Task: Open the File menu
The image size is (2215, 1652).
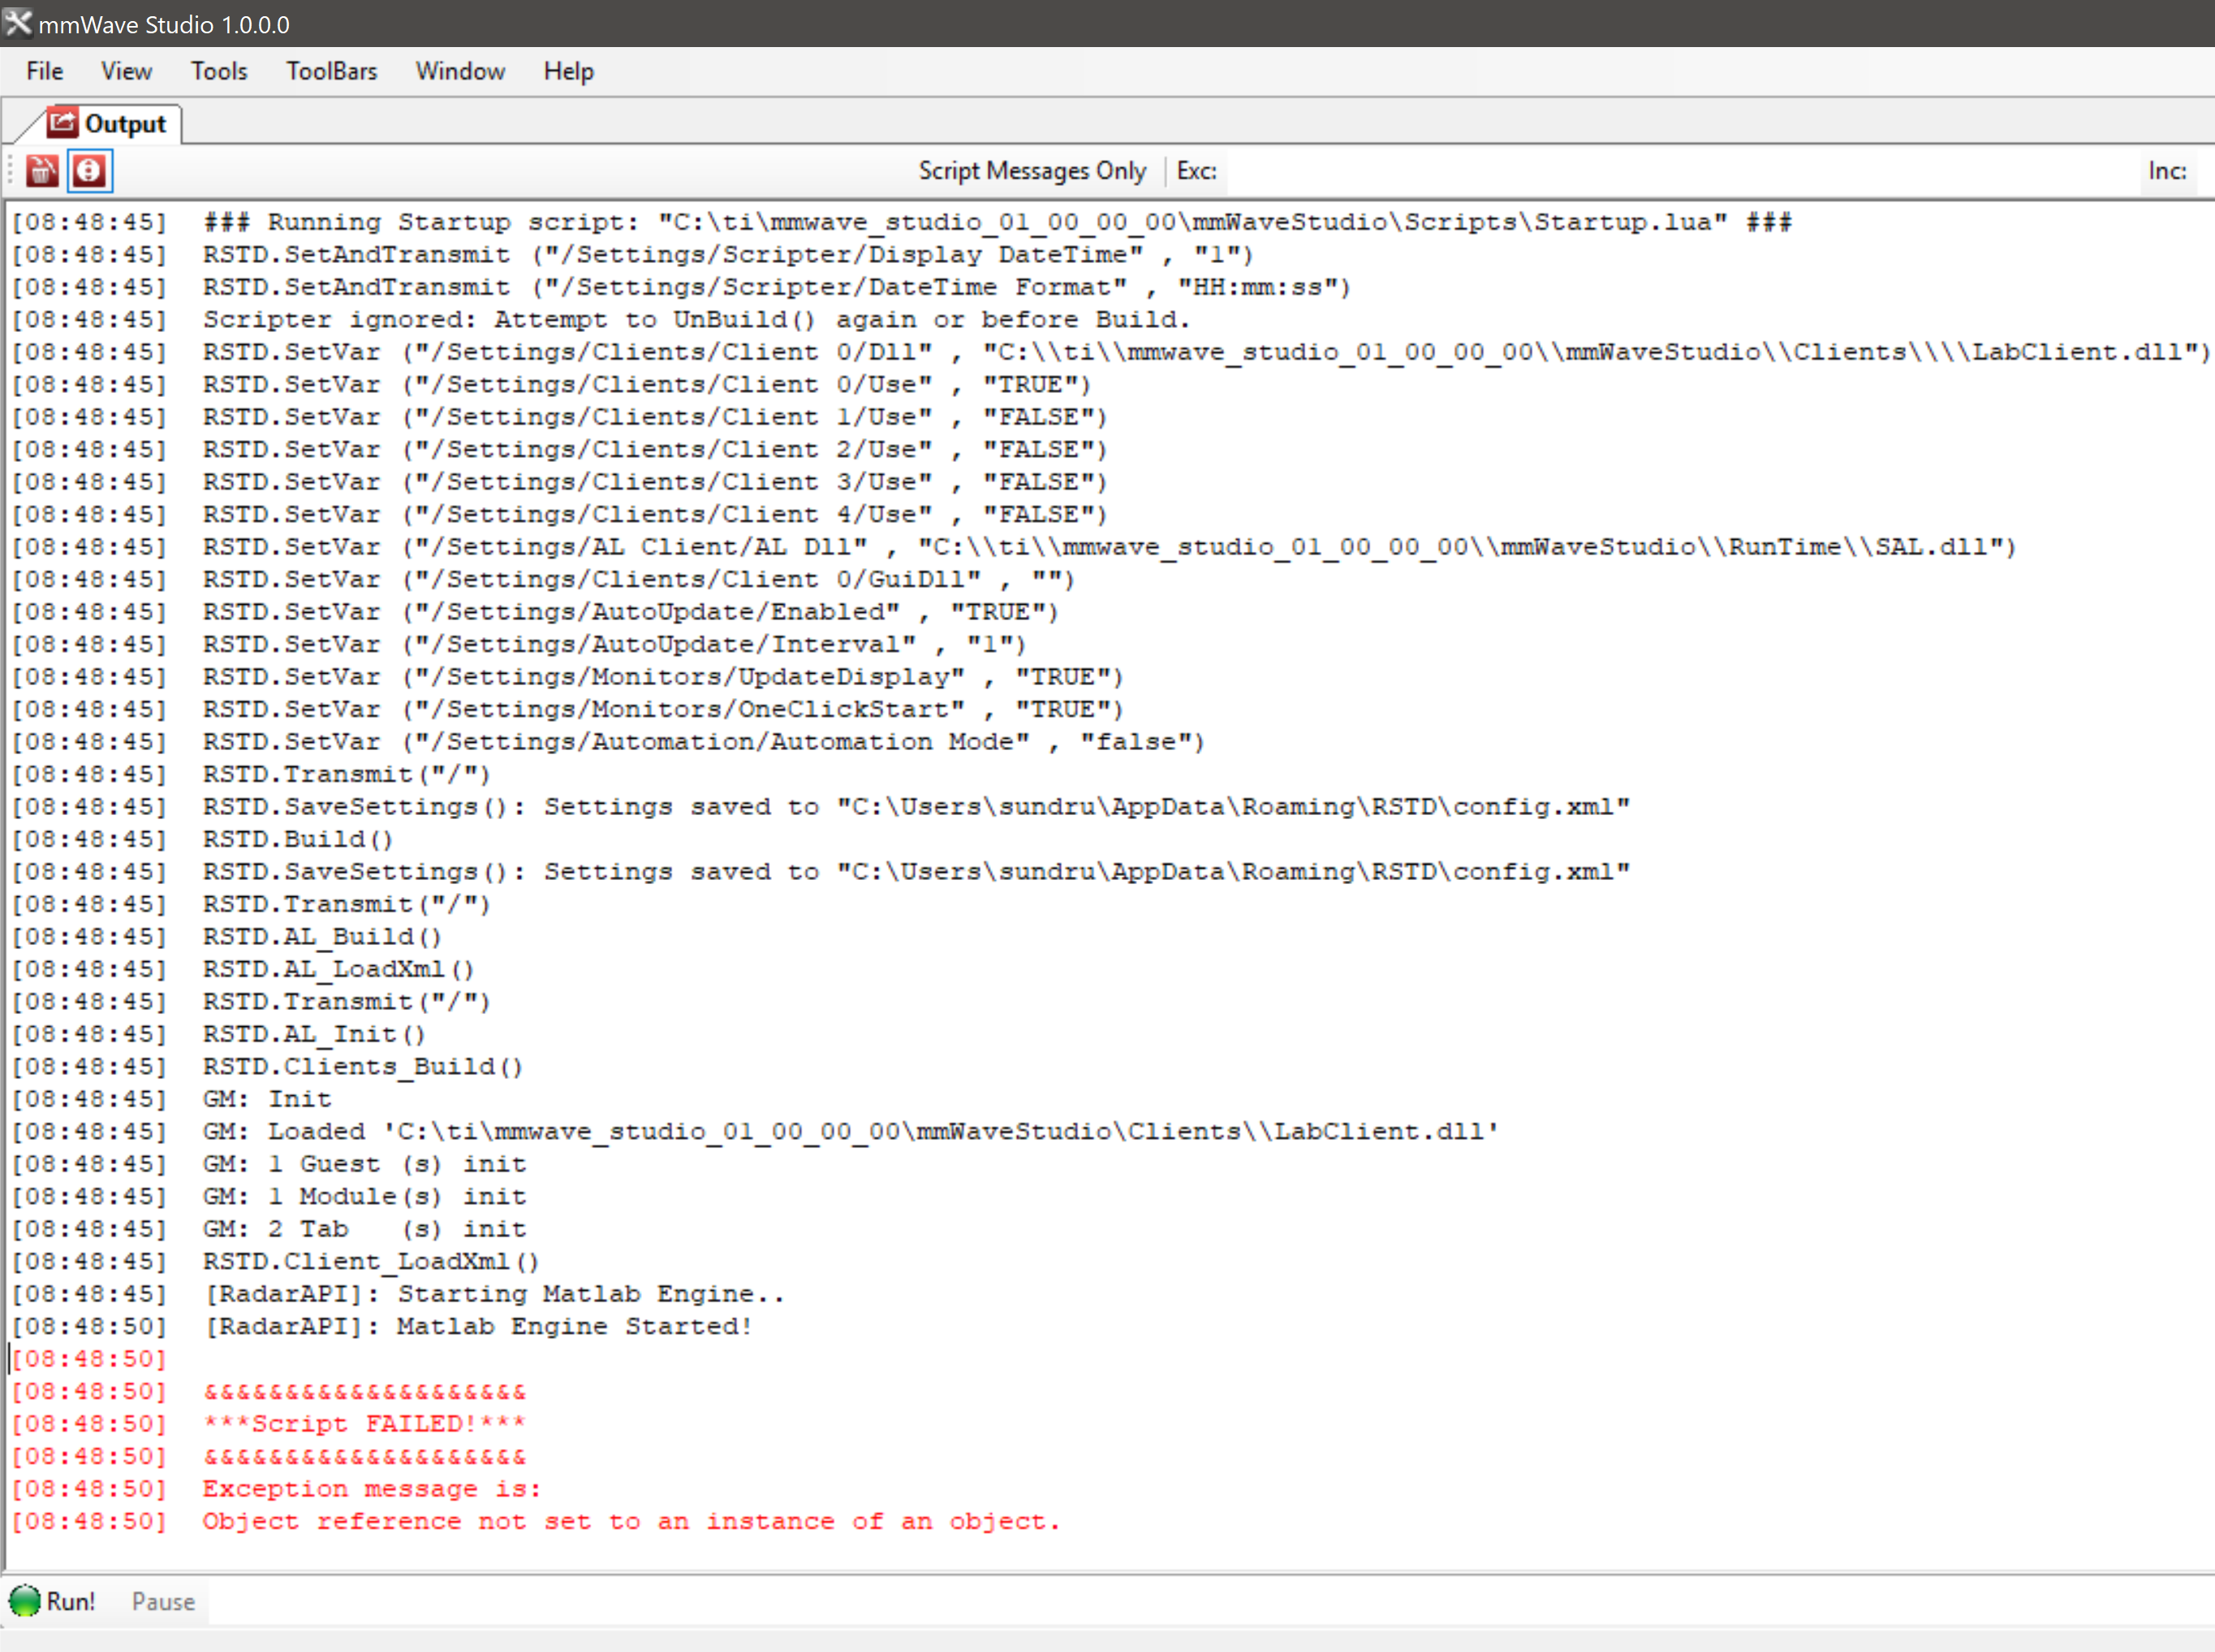Action: coord(44,71)
